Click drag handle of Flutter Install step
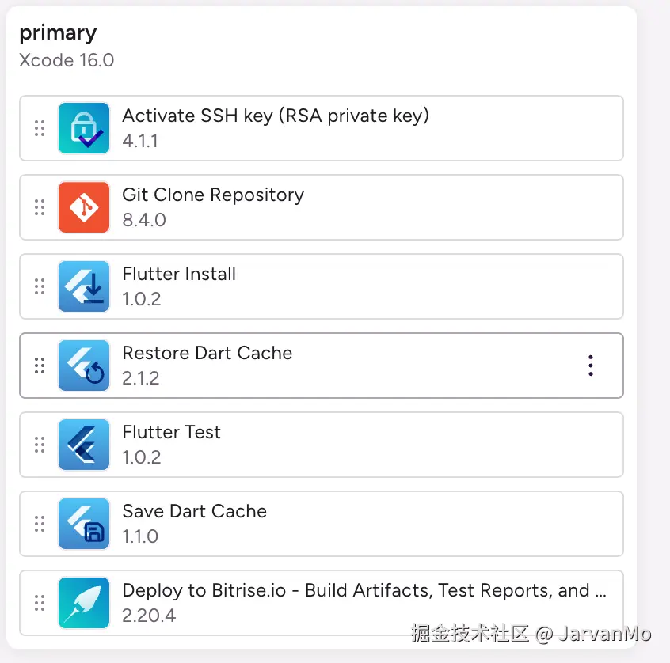This screenshot has width=670, height=663. [x=39, y=286]
